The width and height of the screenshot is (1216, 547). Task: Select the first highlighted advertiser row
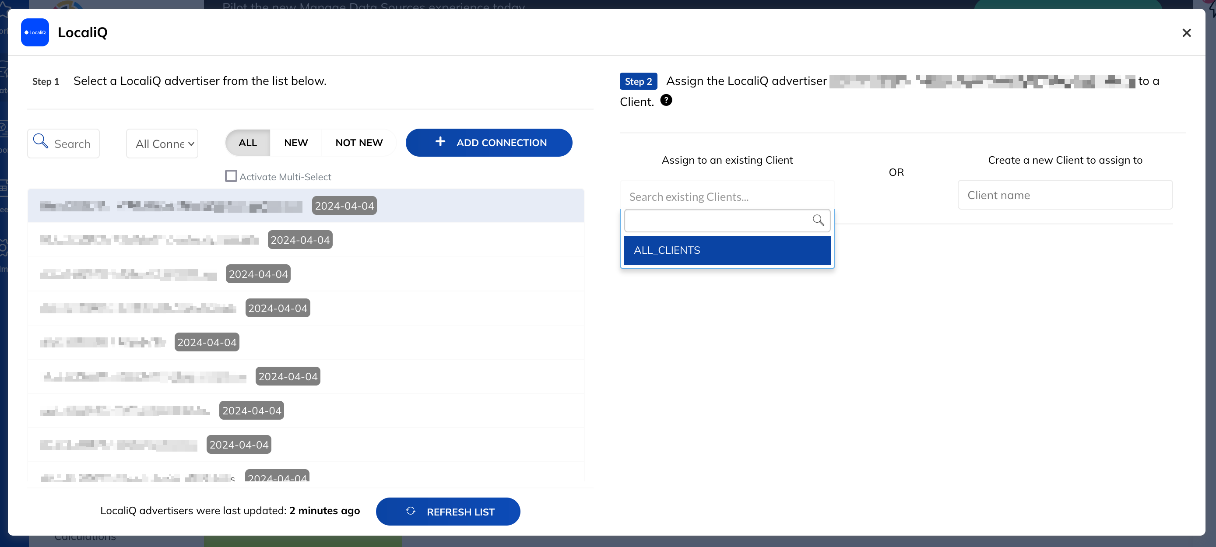pos(306,206)
